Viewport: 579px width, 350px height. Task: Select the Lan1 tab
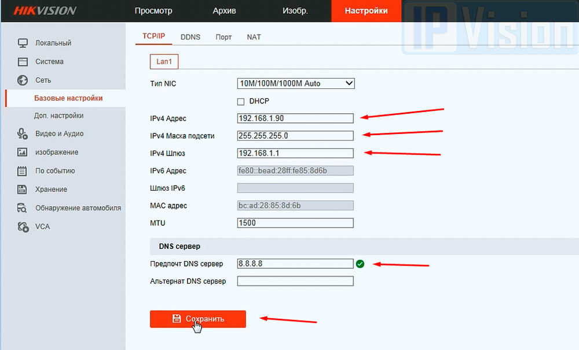164,62
